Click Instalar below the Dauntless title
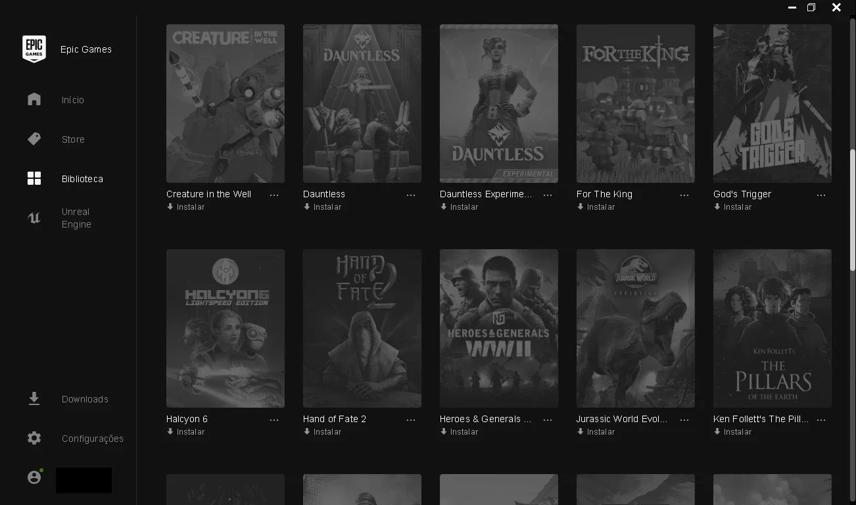 tap(322, 207)
